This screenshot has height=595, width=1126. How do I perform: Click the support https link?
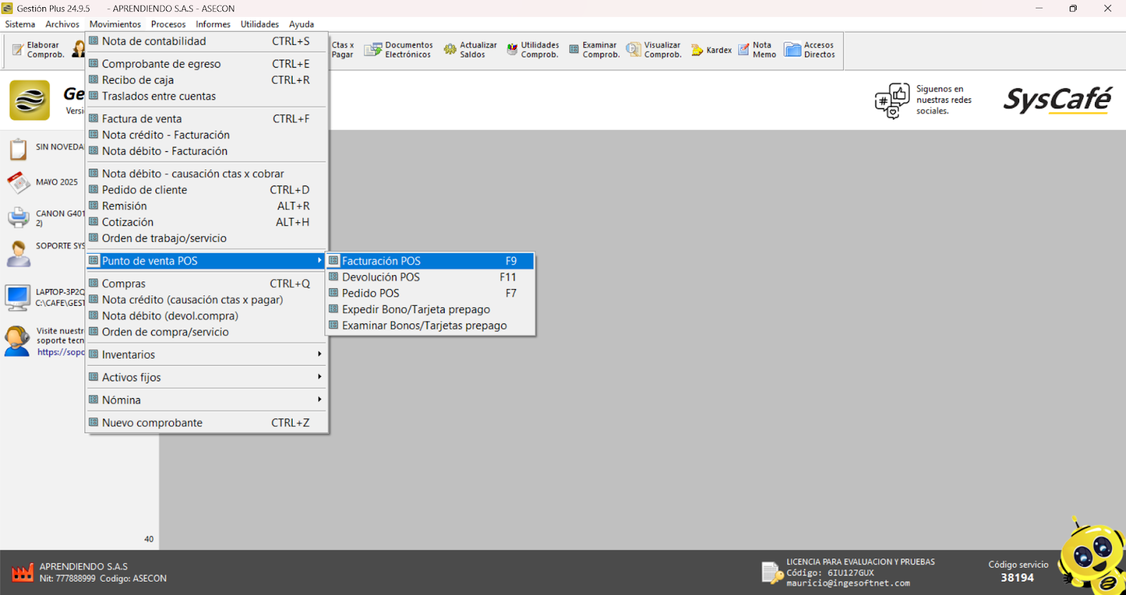[61, 352]
